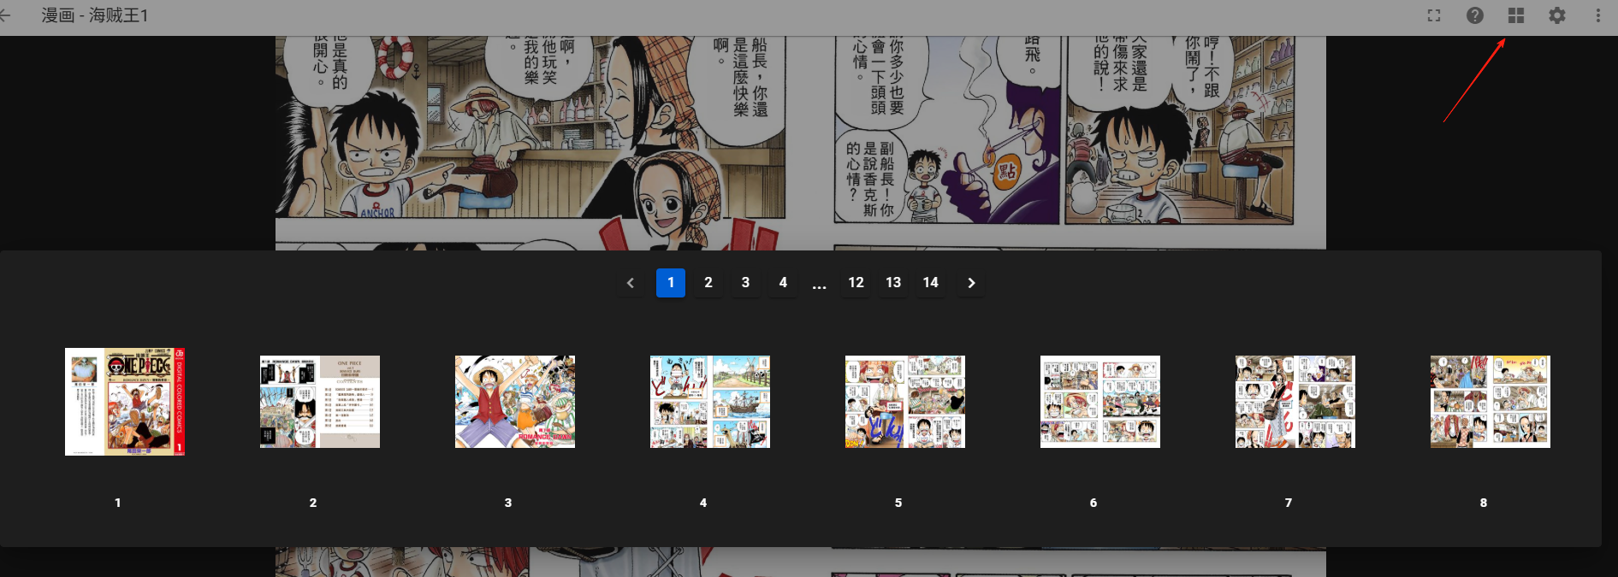Open thumbnail 3 with Luffy jumping
Viewport: 1618px width, 577px height.
pos(515,402)
